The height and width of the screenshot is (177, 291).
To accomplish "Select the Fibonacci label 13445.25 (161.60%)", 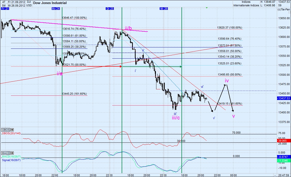I will [x=74, y=93].
